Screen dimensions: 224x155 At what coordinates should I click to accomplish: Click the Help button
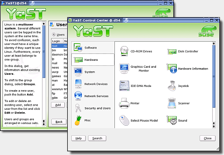(79, 138)
